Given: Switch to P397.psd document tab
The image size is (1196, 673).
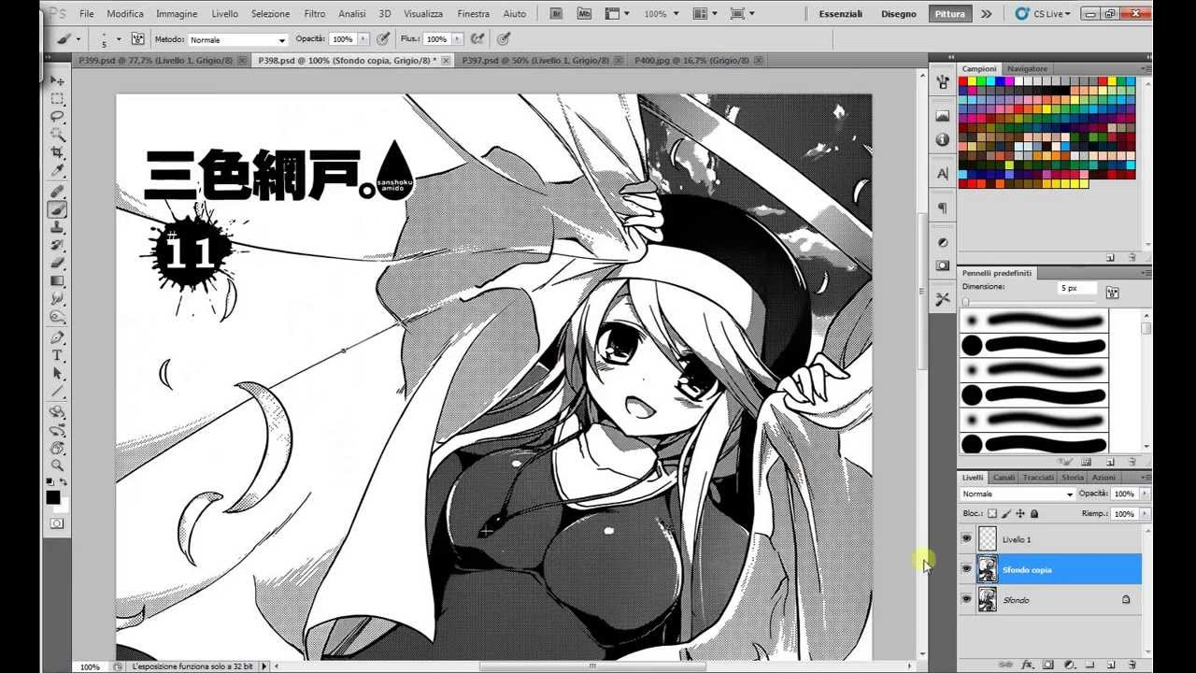Looking at the screenshot, I should pyautogui.click(x=536, y=60).
